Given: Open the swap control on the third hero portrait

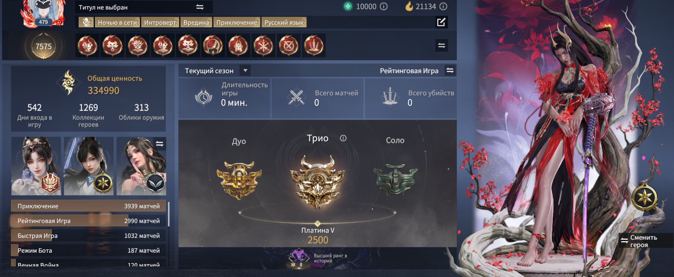Looking at the screenshot, I should pyautogui.click(x=159, y=143).
